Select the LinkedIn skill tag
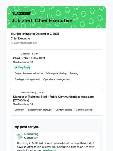 coord(19,110)
